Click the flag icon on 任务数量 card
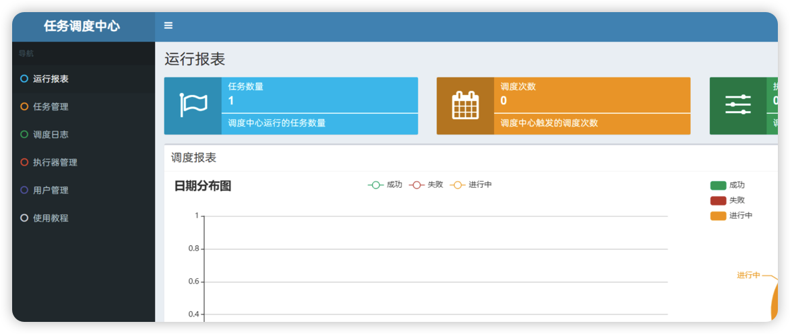The height and width of the screenshot is (334, 790). pos(193,106)
